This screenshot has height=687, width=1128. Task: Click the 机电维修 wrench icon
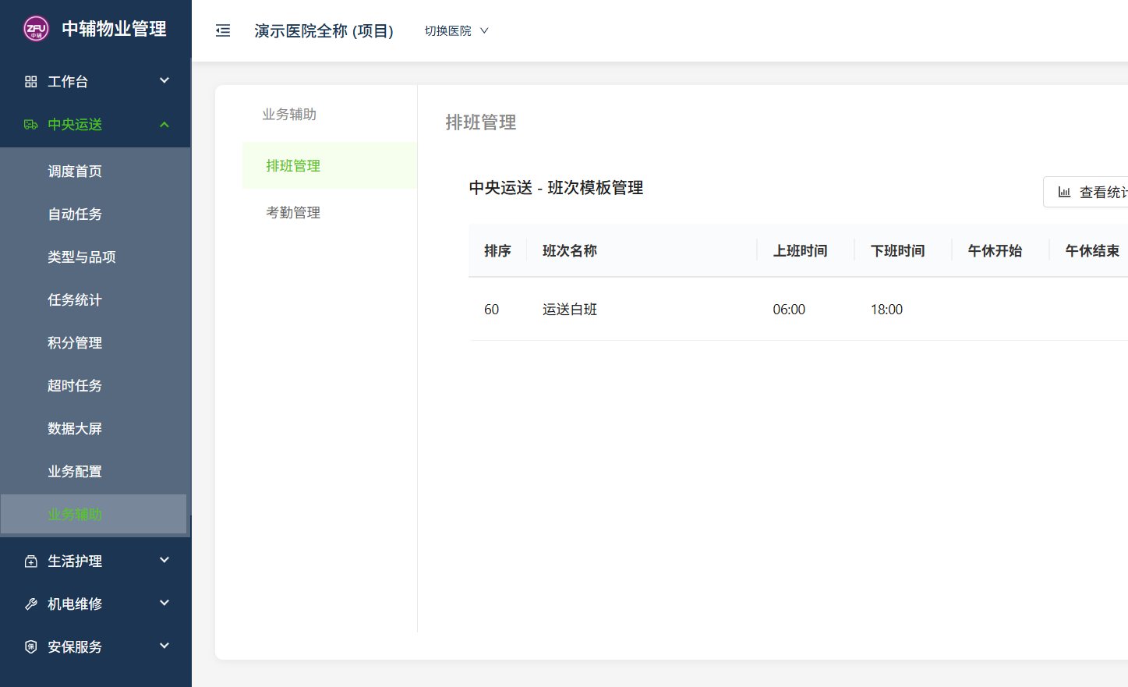click(31, 604)
